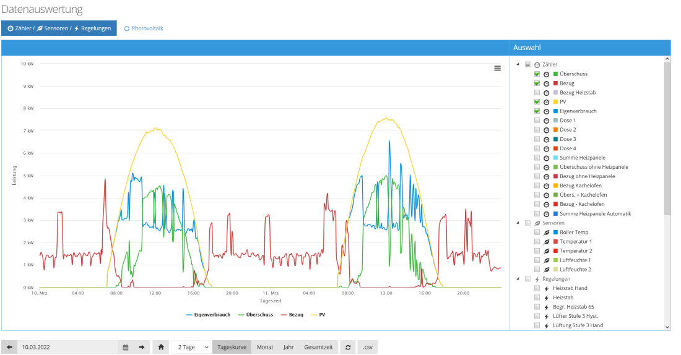The height and width of the screenshot is (355, 681).
Task: Click the leaf icon beside Boiler Temp.
Action: [547, 233]
